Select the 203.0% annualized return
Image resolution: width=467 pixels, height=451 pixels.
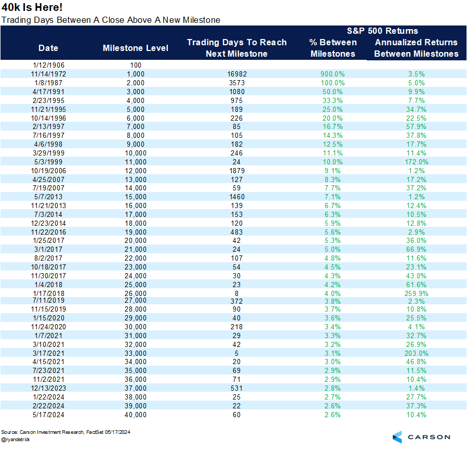point(417,353)
